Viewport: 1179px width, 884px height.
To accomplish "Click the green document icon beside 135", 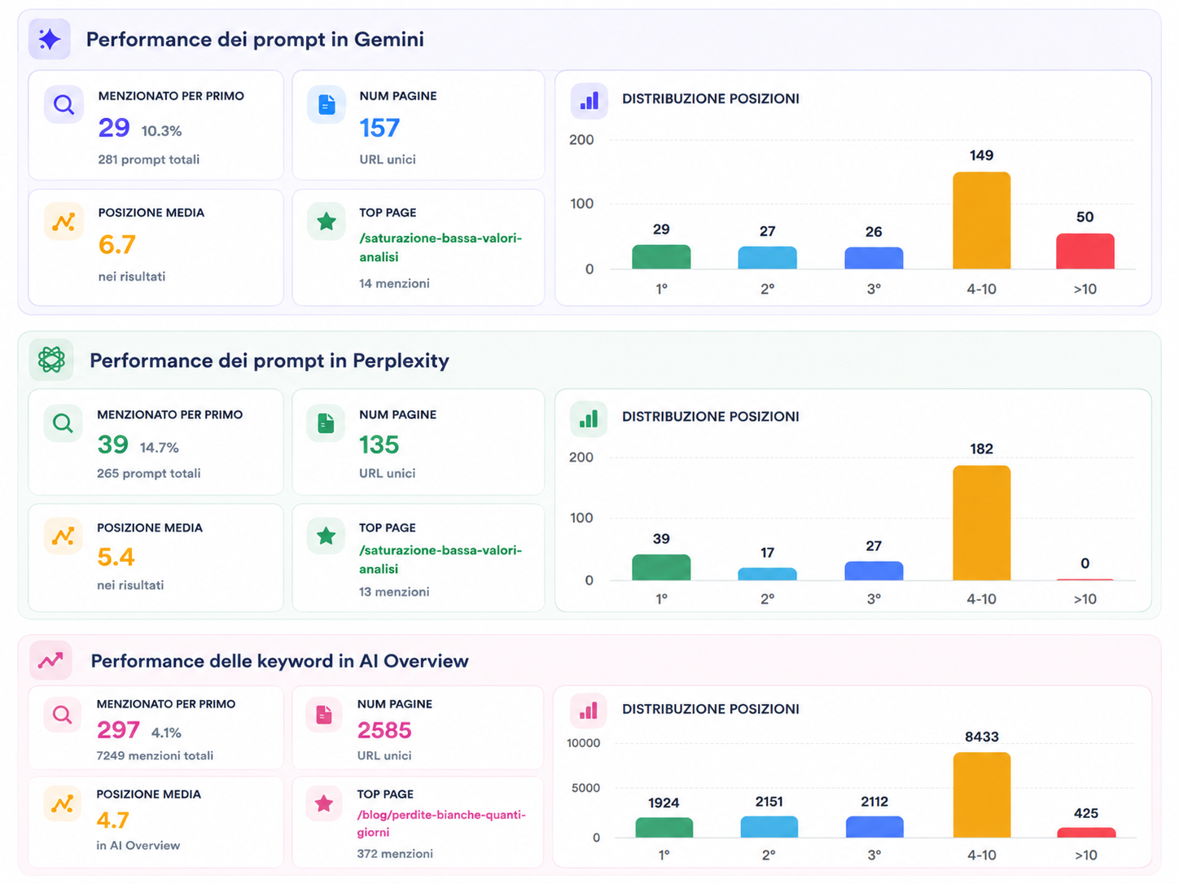I will (x=326, y=423).
